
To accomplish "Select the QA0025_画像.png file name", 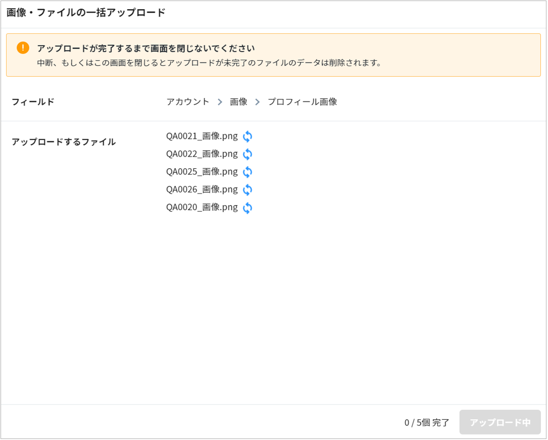I will tap(202, 172).
